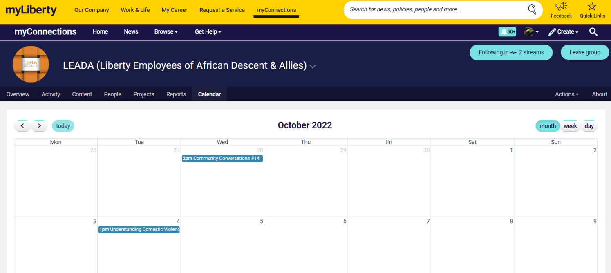This screenshot has width=611, height=273.
Task: Open notifications bell showing 50+
Action: [x=507, y=31]
